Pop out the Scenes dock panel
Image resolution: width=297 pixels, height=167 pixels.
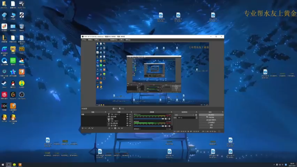coord(105,112)
